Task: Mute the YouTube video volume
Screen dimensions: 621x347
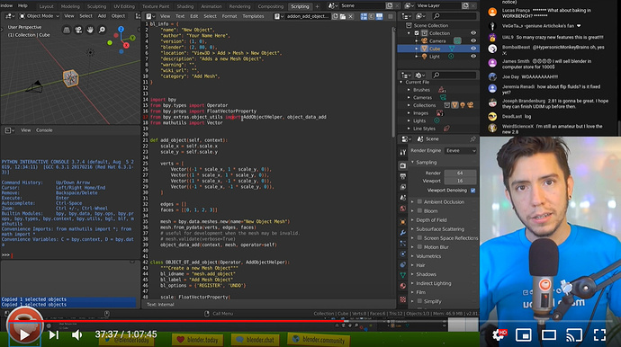Action: click(x=76, y=334)
